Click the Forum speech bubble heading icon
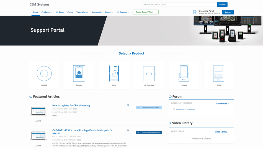Viewport: 263px width, 148px height. click(170, 97)
